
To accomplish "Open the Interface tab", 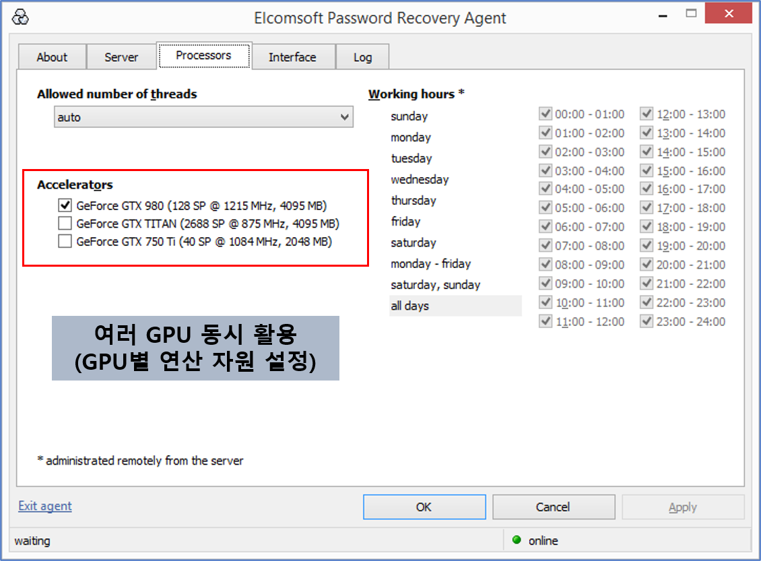I will tap(293, 57).
